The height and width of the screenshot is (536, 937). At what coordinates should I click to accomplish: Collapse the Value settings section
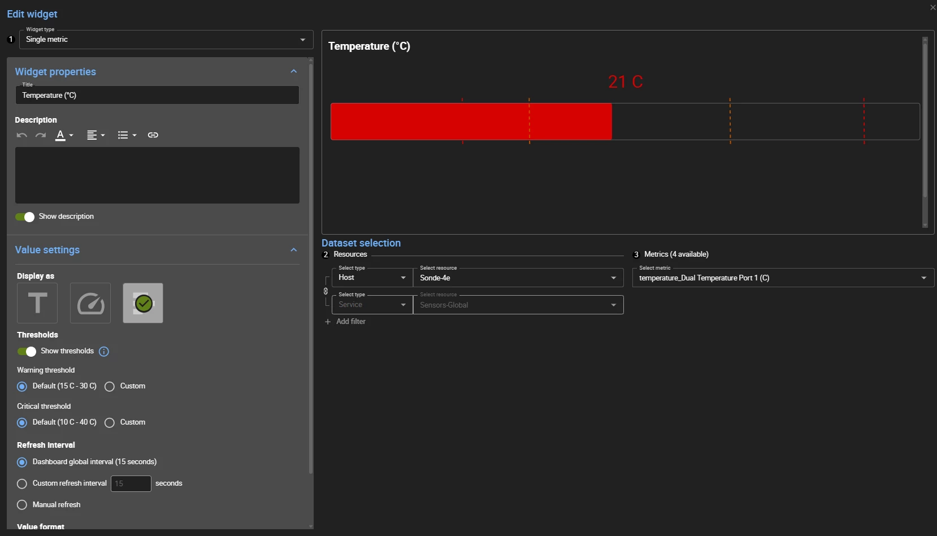pyautogui.click(x=293, y=250)
